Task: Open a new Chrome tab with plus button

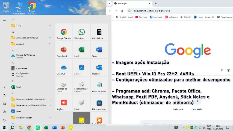Action: 156,4
